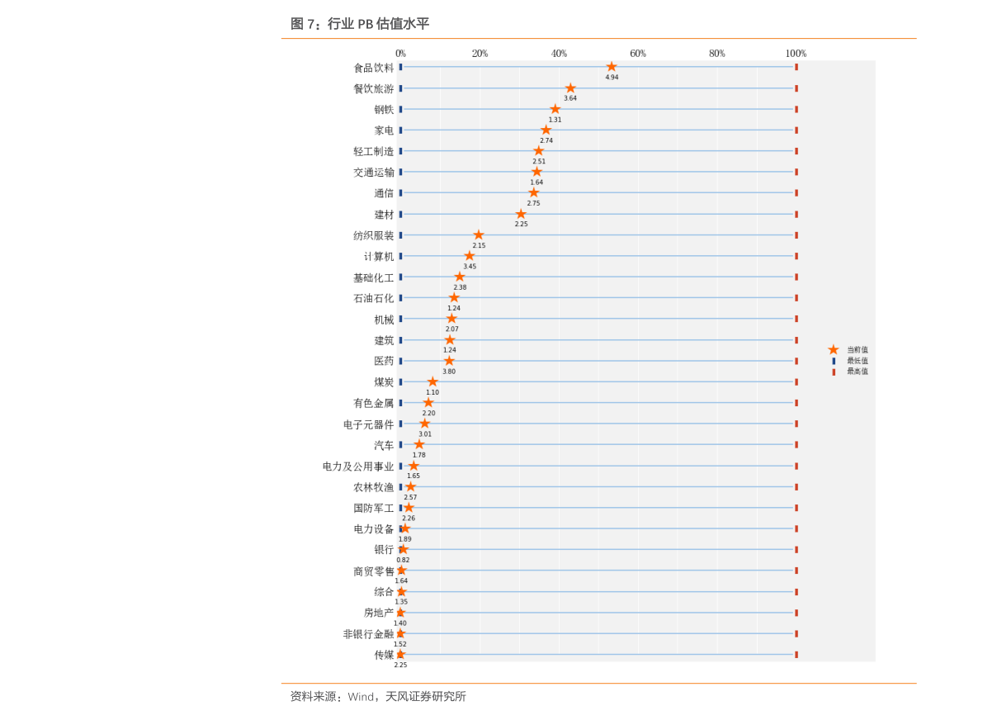The height and width of the screenshot is (720, 983).
Task: Click the 电力及公用事业 row label
Action: pos(358,467)
